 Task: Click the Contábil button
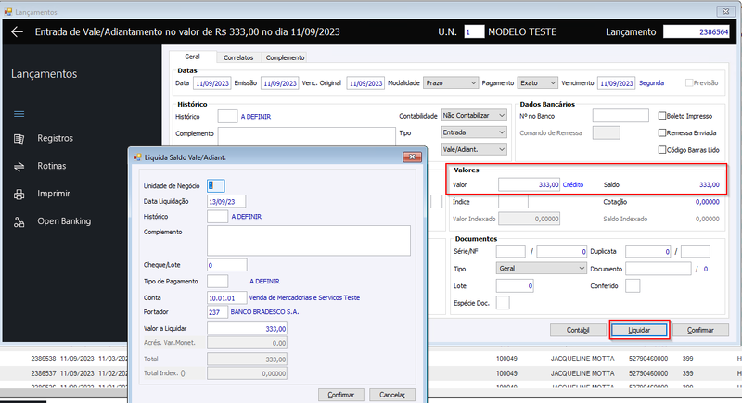578,330
